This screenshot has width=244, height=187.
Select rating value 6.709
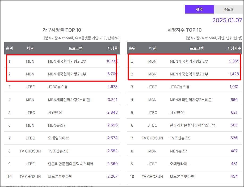pos(112,74)
